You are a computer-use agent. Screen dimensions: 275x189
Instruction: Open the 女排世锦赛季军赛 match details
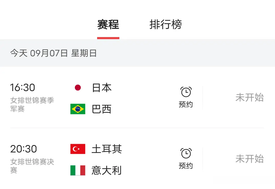tap(32, 104)
